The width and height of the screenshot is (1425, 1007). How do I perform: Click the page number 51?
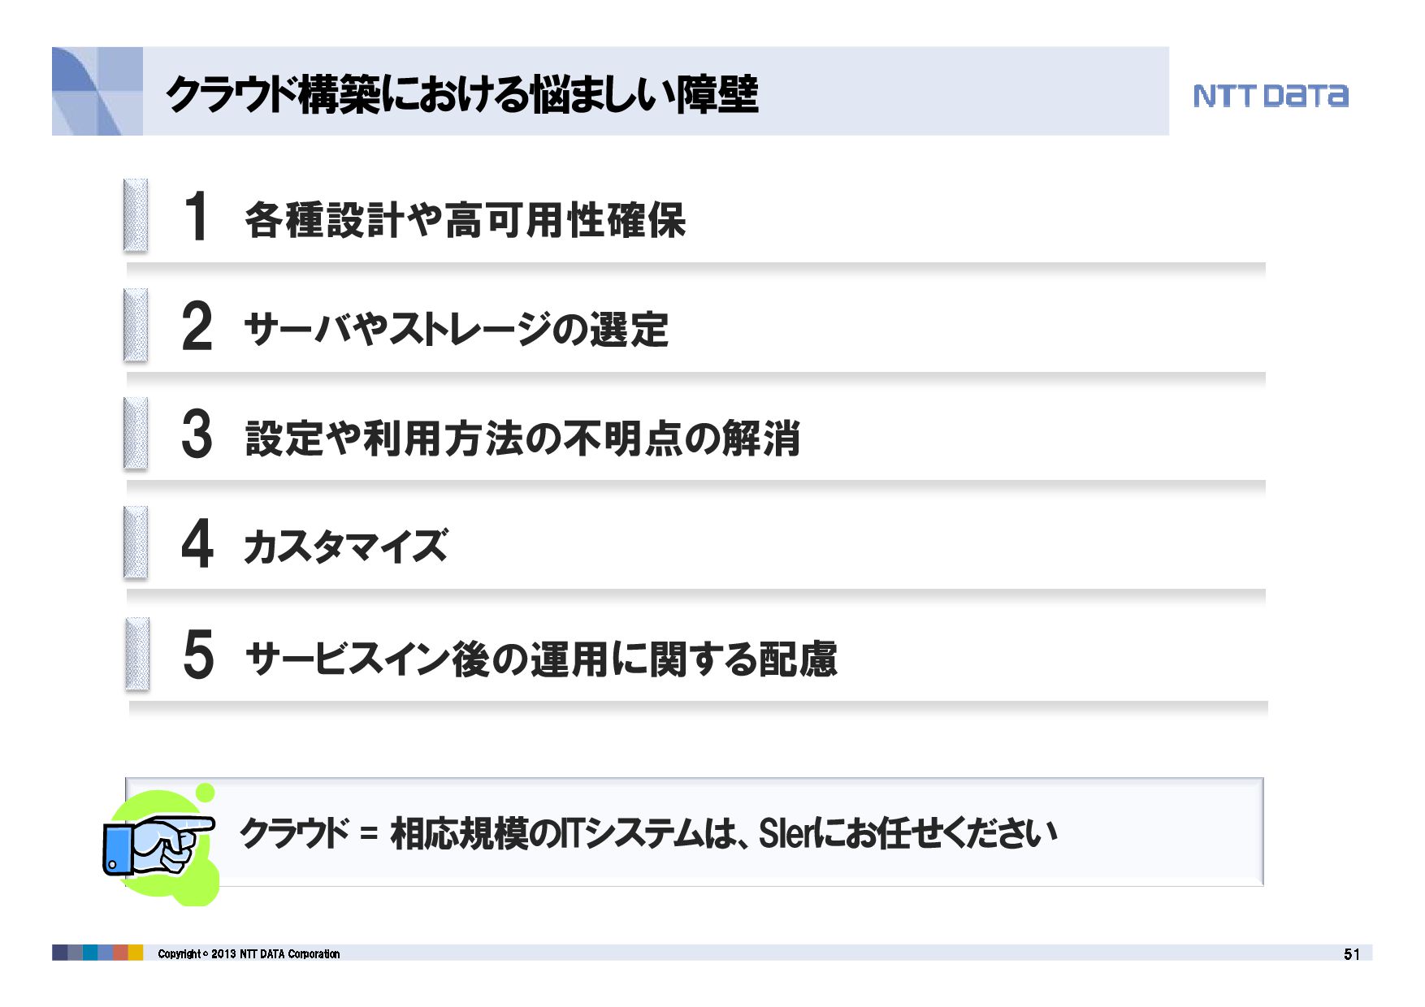pyautogui.click(x=1351, y=954)
